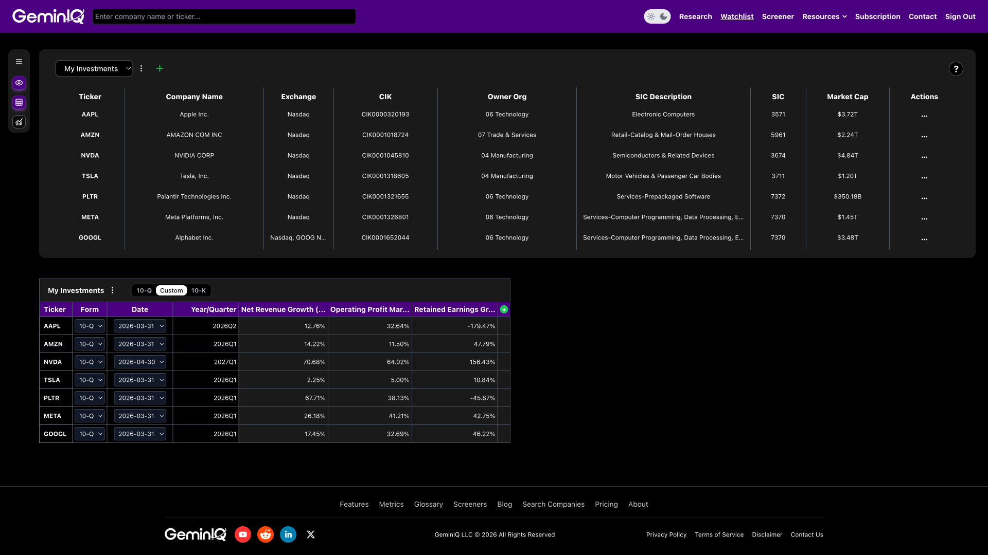Open Features link in footer
This screenshot has height=555, width=988.
354,504
